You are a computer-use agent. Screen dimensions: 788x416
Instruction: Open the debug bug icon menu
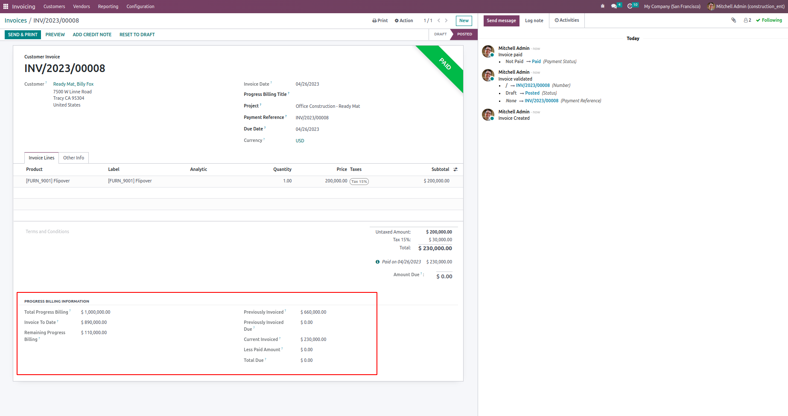602,6
